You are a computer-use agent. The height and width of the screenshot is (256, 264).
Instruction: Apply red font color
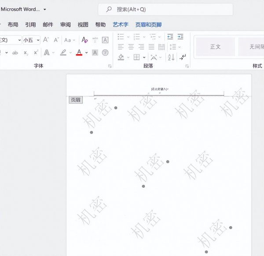pos(79,52)
